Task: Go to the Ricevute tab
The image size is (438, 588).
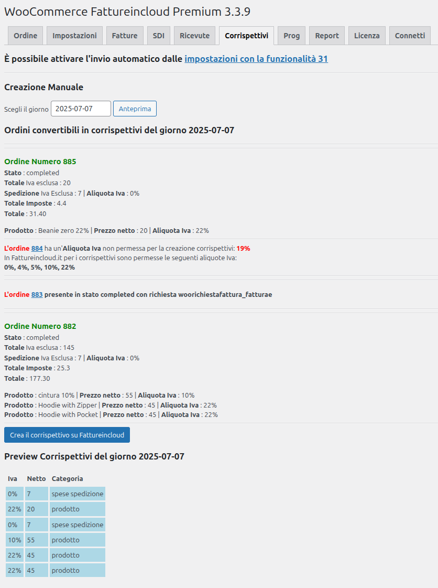Action: (194, 36)
